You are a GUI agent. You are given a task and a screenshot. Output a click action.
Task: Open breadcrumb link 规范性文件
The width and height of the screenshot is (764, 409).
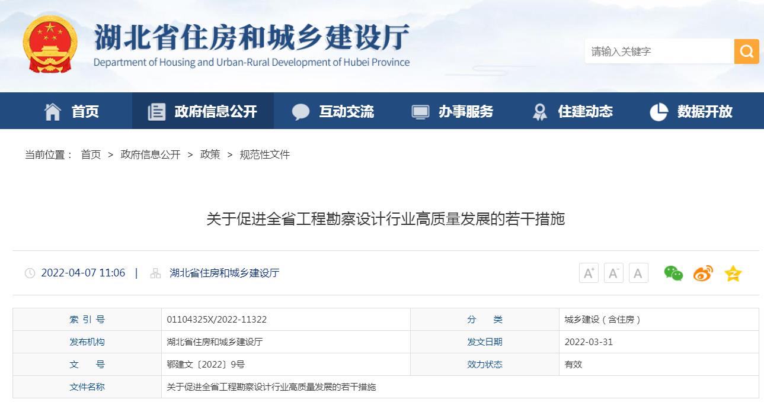click(x=264, y=154)
